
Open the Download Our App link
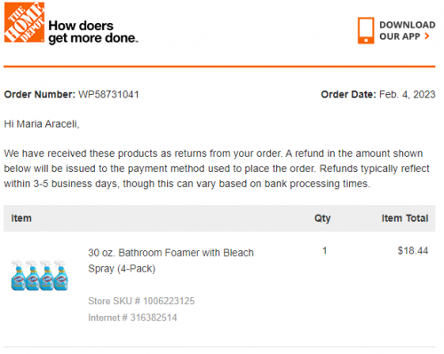point(408,30)
